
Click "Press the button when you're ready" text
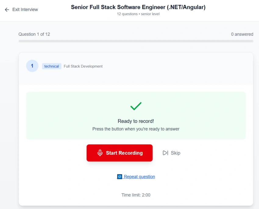pos(136,129)
